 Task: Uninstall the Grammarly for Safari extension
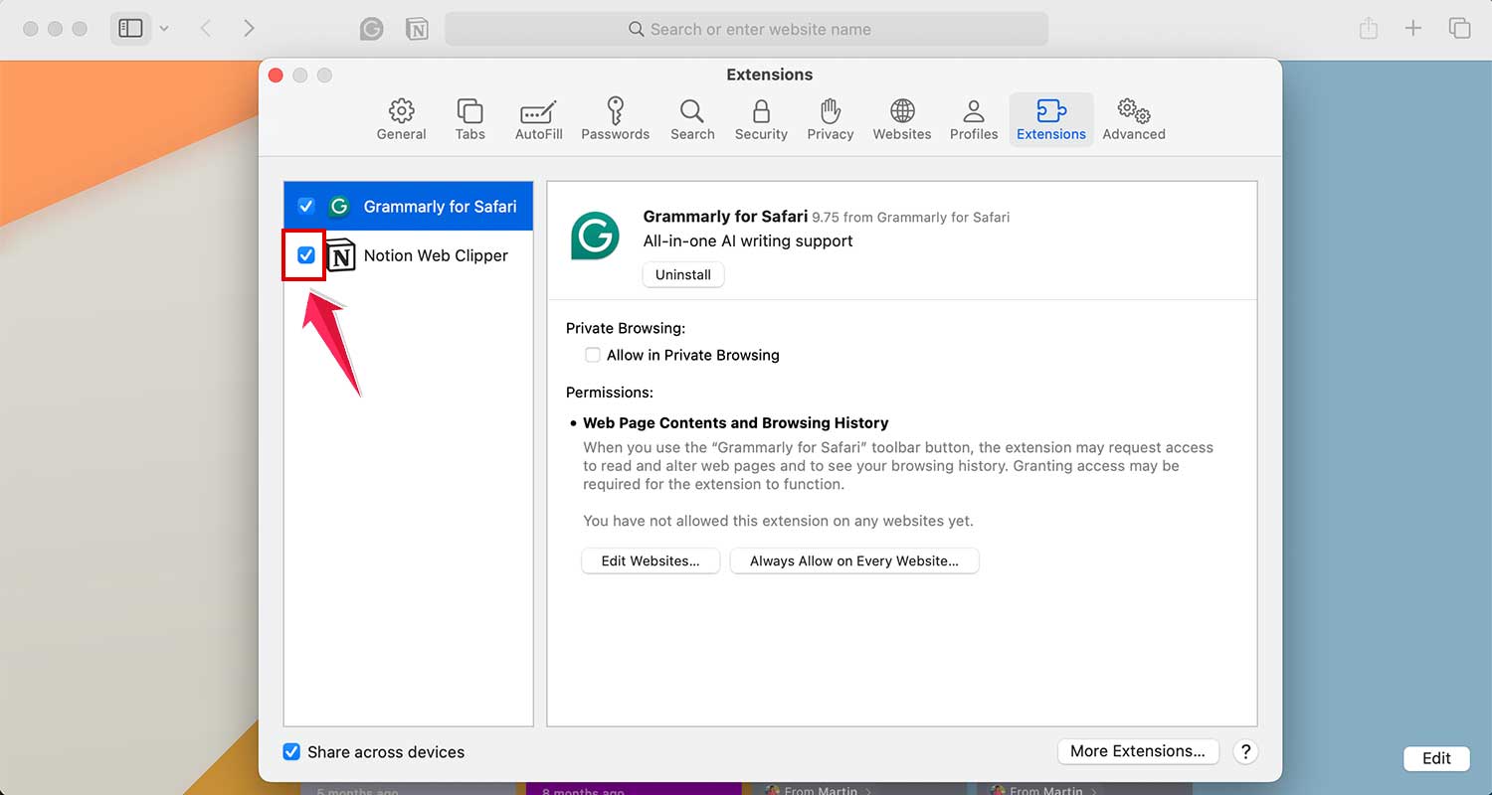point(683,274)
